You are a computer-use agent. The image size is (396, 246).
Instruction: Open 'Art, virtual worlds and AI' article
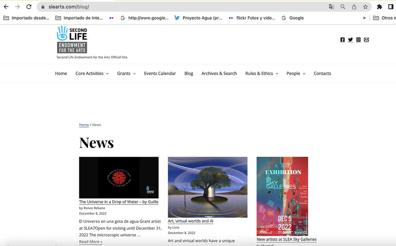click(x=190, y=221)
